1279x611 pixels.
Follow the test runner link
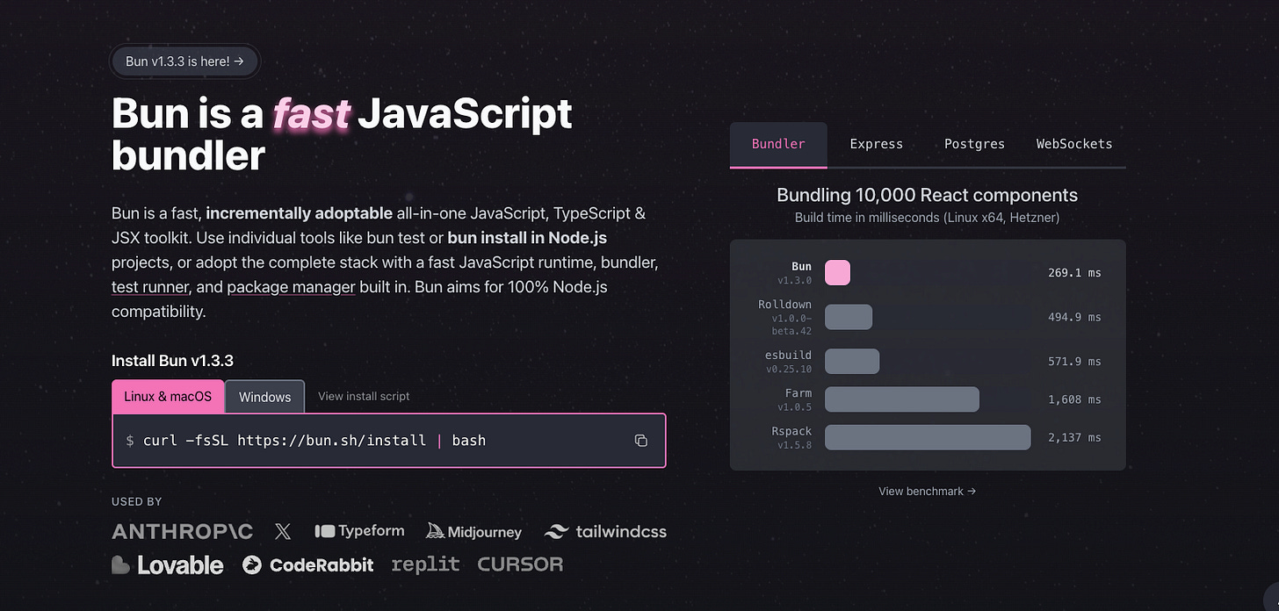150,287
